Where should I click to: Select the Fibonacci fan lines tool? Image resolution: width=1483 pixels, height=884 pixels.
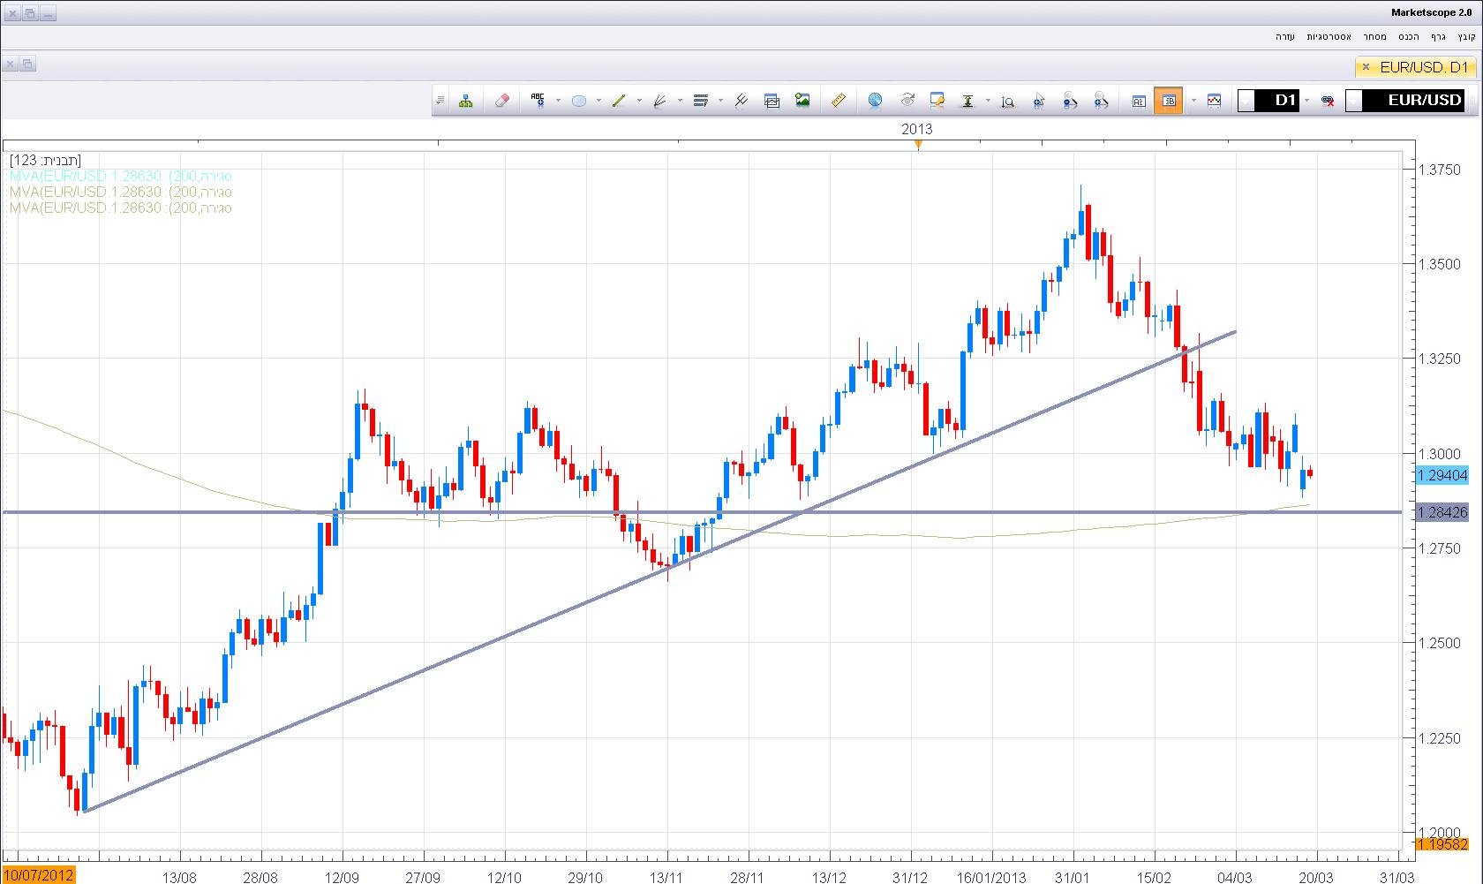659,101
